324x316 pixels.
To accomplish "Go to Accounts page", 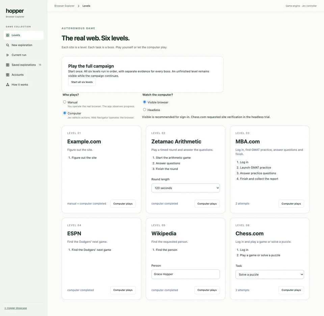I will pos(24,75).
